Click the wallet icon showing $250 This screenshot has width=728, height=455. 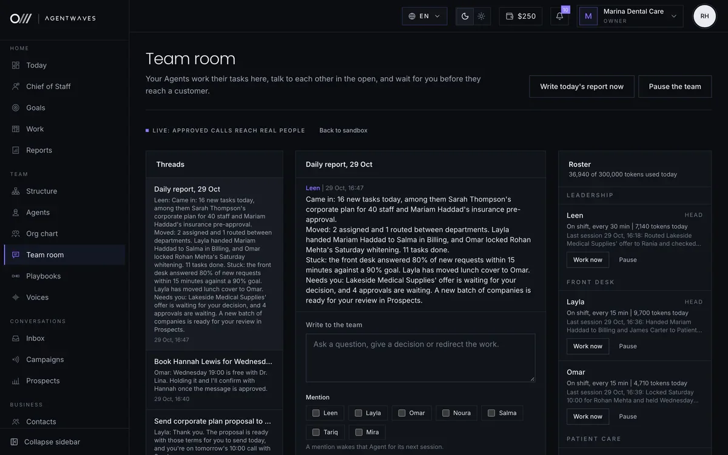(510, 16)
